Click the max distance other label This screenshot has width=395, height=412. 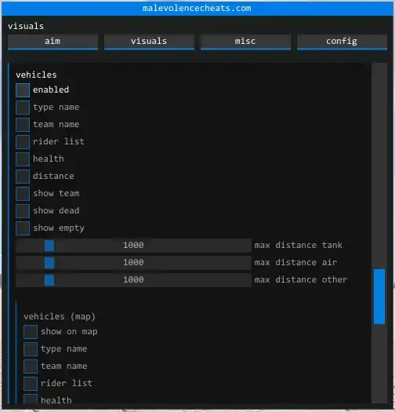pos(301,280)
